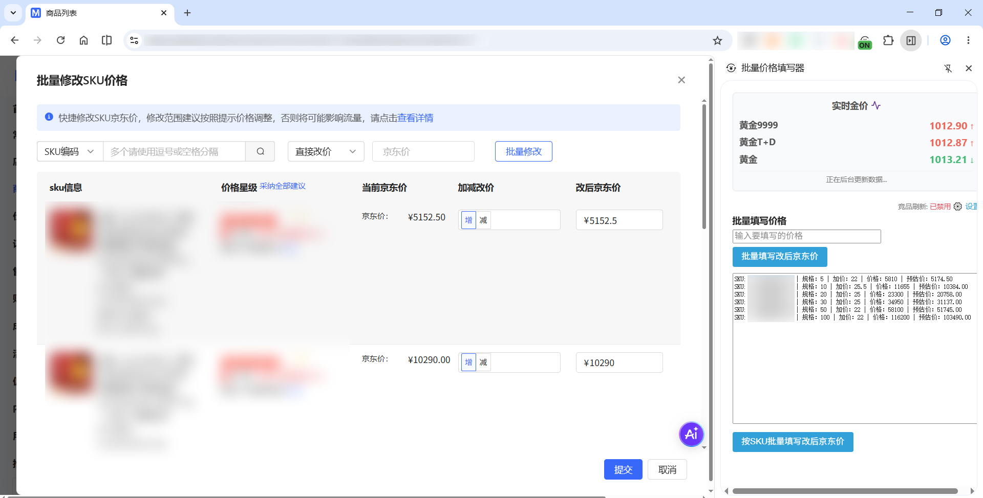
Task: Open the browser extensions puzzle icon
Action: 888,40
